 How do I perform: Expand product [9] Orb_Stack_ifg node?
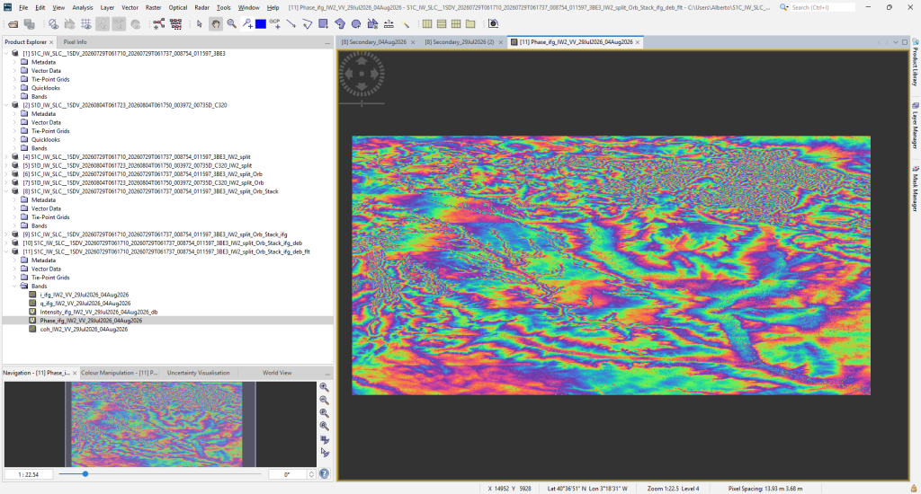(6, 234)
